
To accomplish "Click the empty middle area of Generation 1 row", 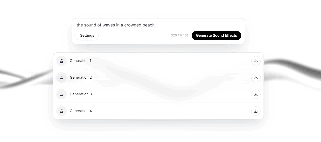I will pyautogui.click(x=171, y=61).
